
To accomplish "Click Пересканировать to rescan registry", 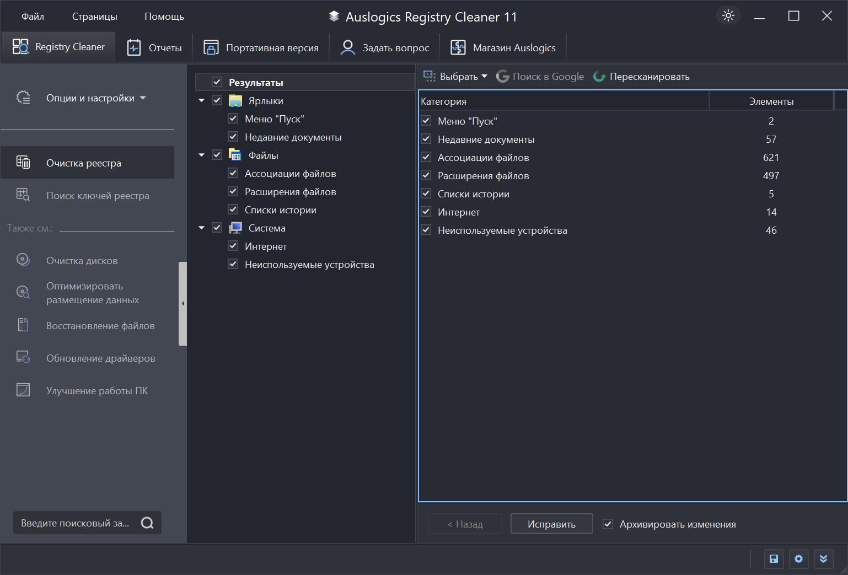I will (642, 77).
